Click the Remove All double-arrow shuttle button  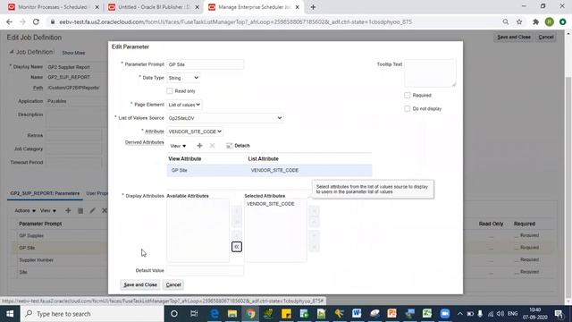pos(236,247)
